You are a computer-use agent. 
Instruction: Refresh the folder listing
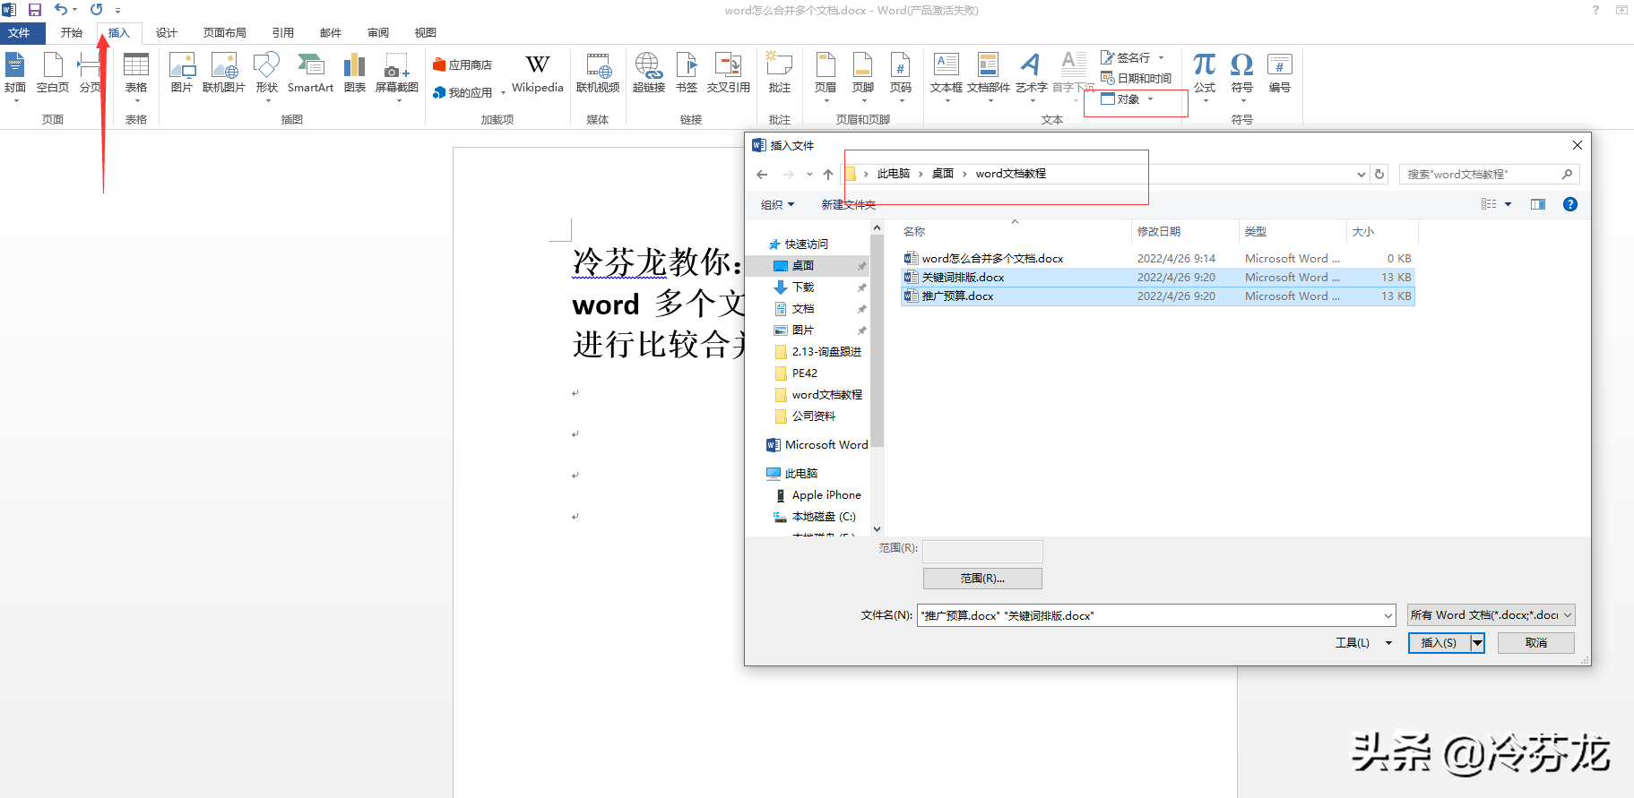pyautogui.click(x=1380, y=175)
